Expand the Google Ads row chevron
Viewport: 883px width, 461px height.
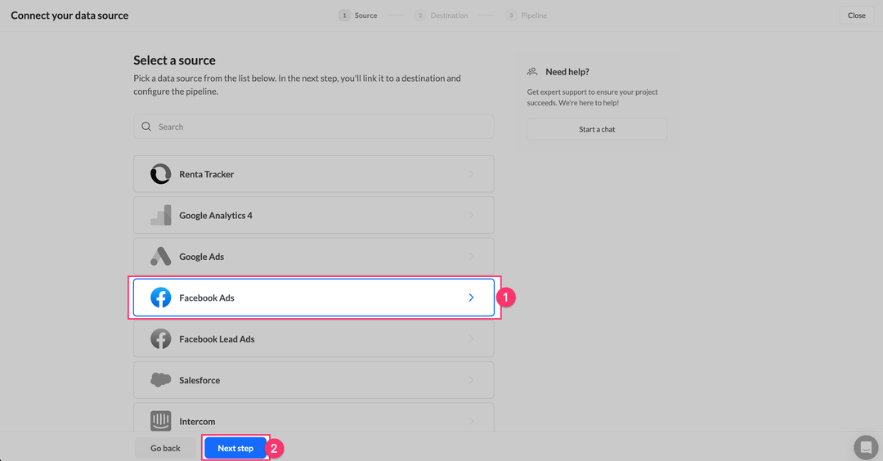(x=471, y=257)
